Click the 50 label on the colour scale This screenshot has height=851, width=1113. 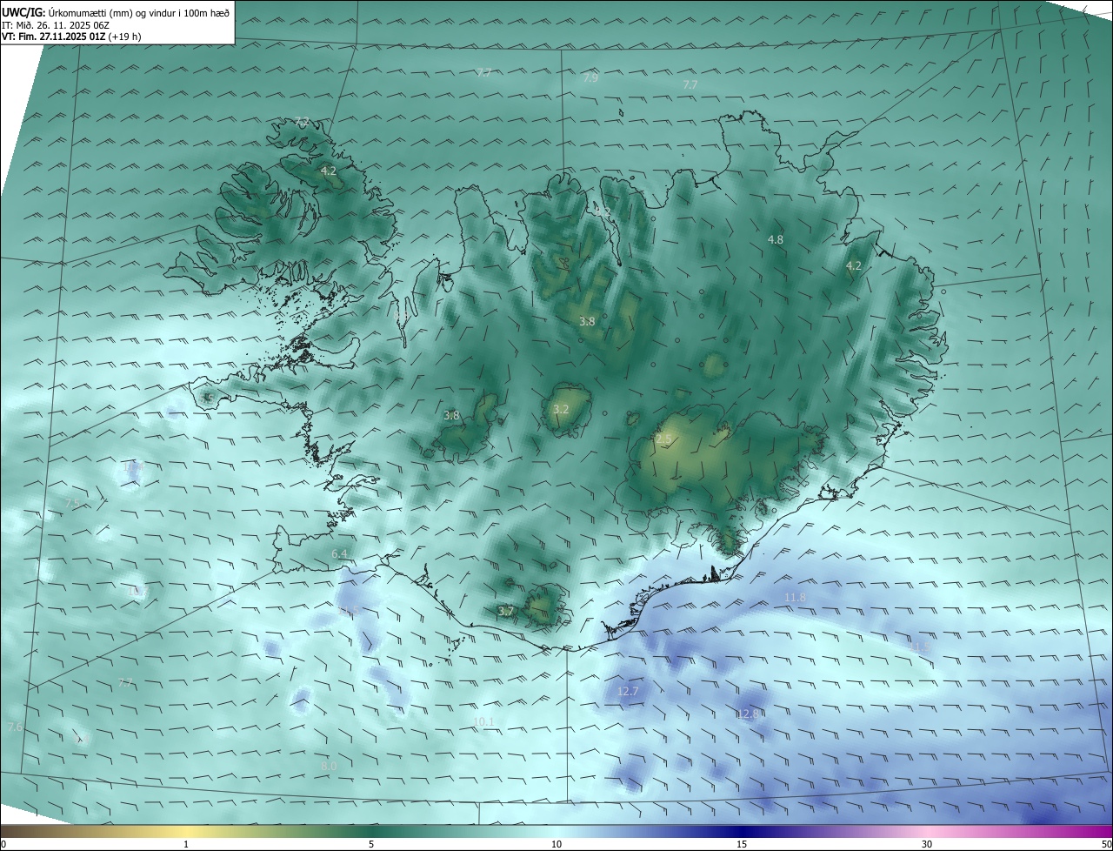pos(1106,844)
